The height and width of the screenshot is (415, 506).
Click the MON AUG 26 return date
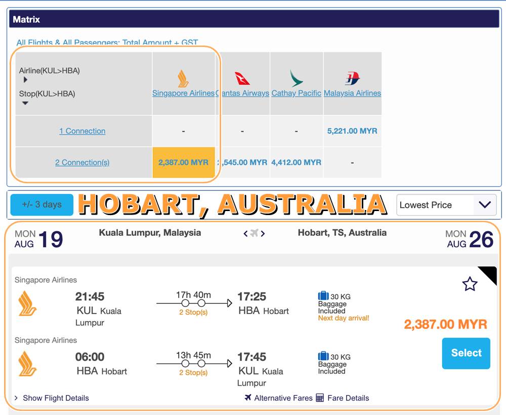pyautogui.click(x=470, y=239)
